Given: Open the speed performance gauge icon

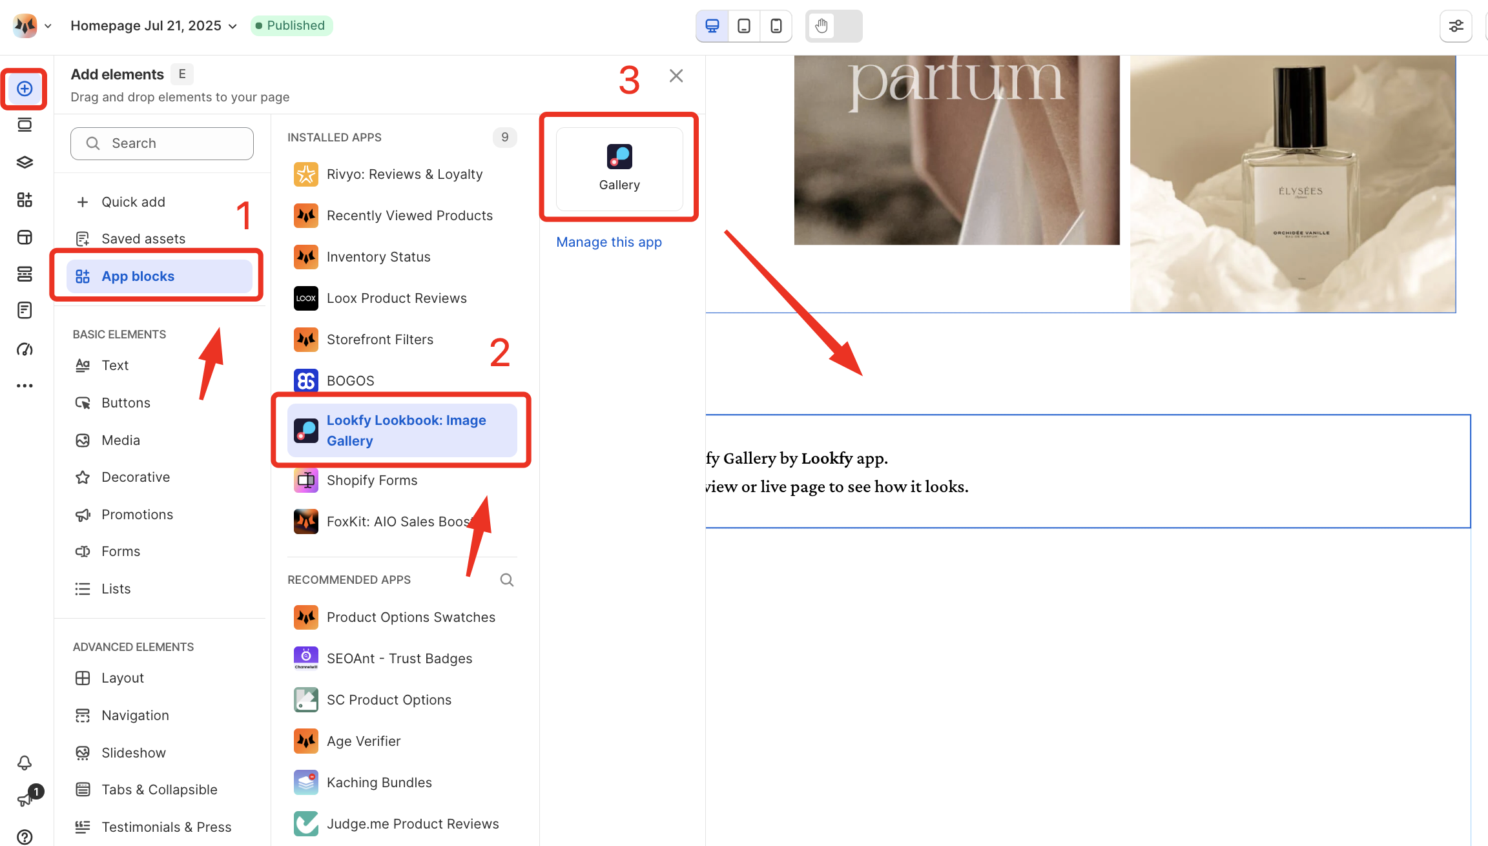Looking at the screenshot, I should [x=25, y=349].
